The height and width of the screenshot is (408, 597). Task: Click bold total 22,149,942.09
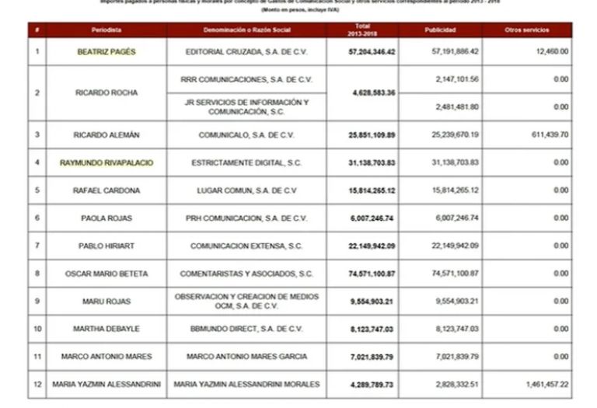point(372,246)
